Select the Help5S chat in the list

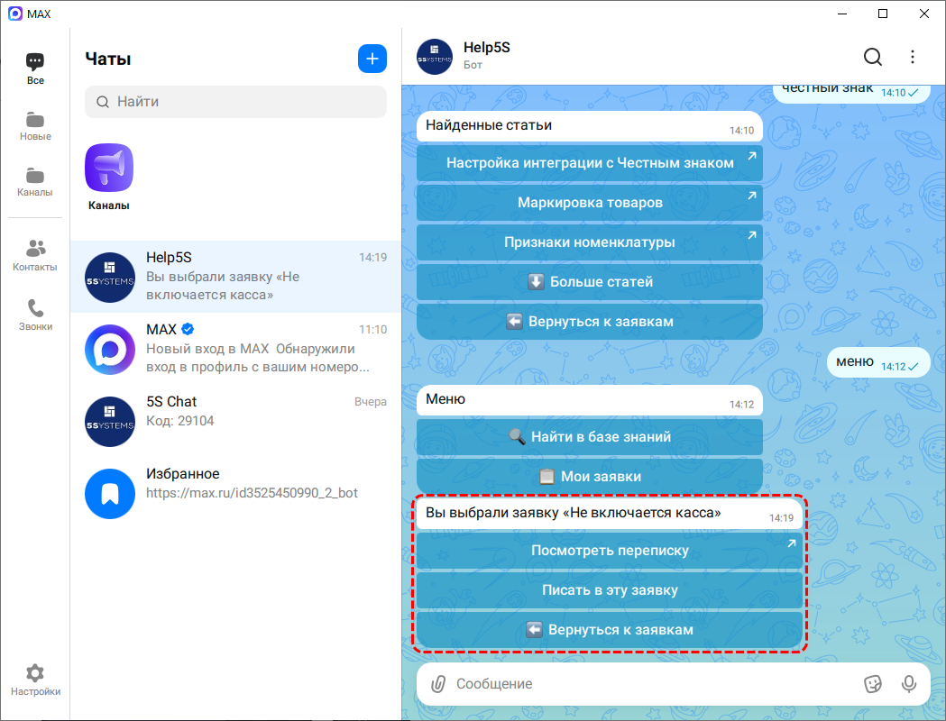pos(235,276)
